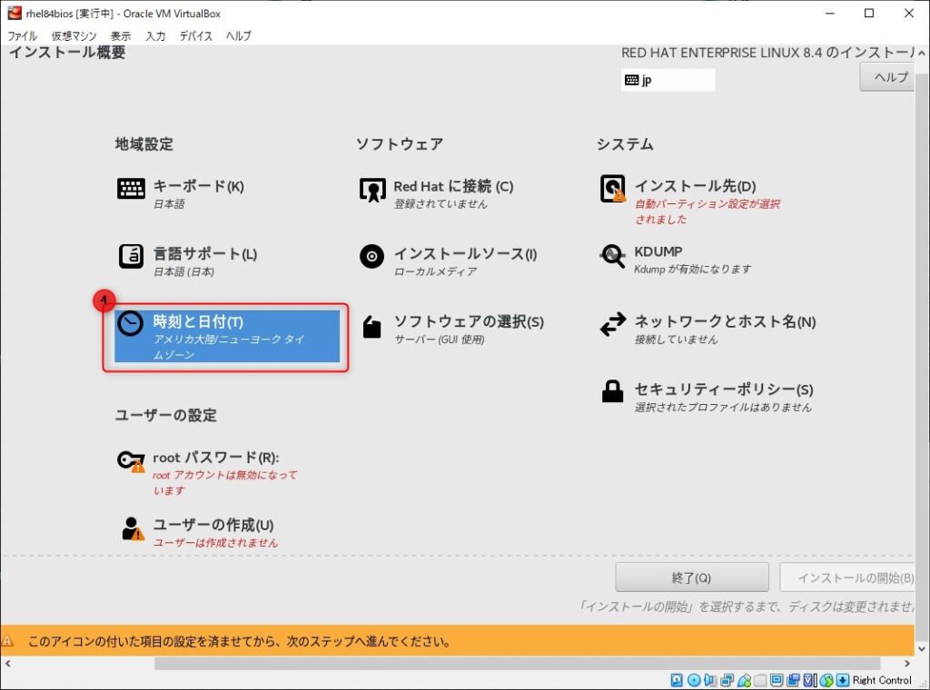Screen dimensions: 930x690
Task: Click the 地域設定 section heading
Action: click(x=144, y=144)
